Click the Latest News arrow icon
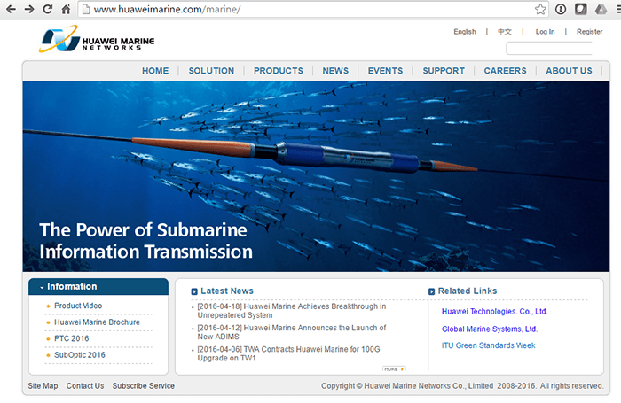621x403 pixels. 194,291
